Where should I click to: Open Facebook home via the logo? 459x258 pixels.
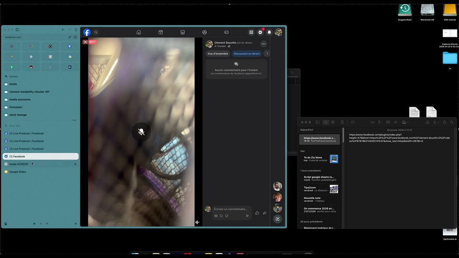(87, 32)
